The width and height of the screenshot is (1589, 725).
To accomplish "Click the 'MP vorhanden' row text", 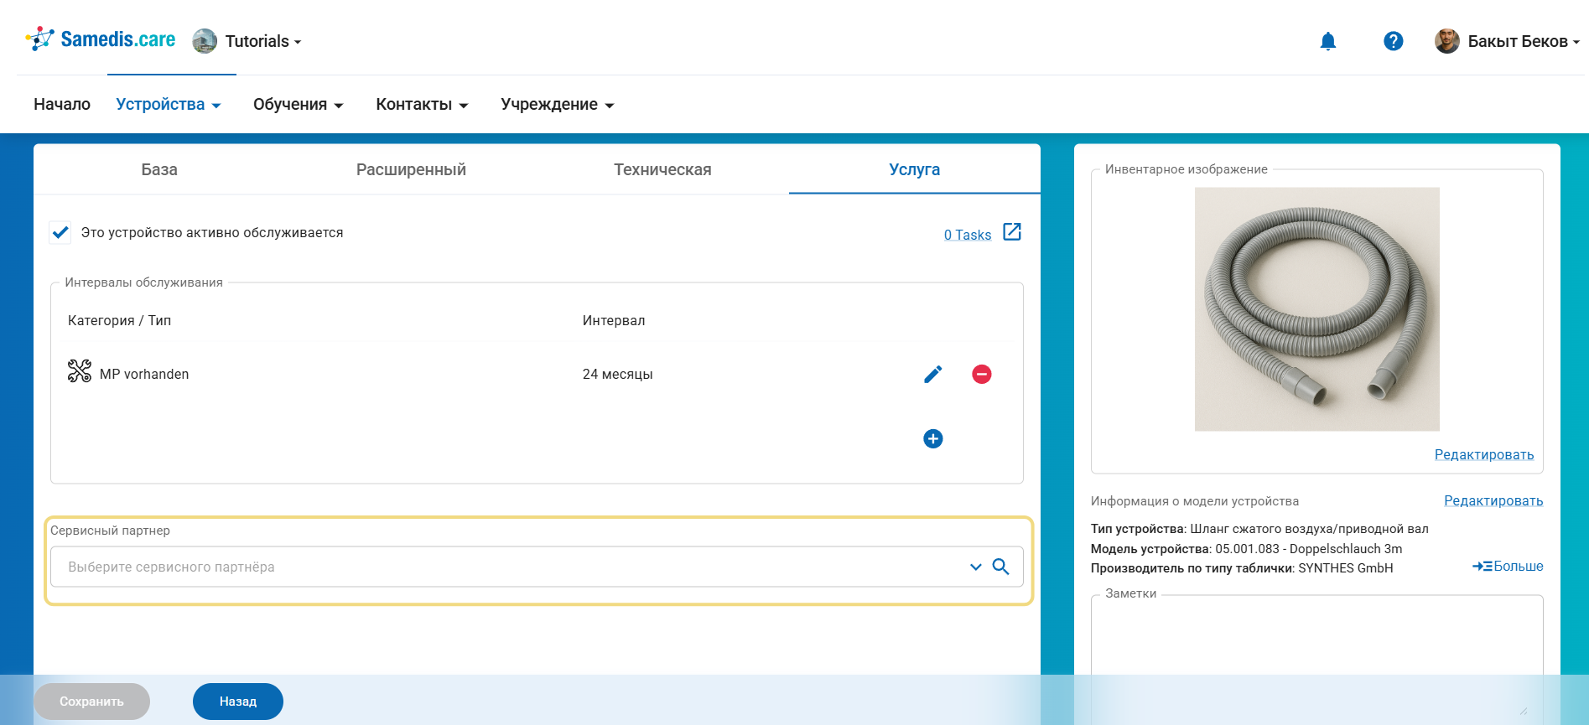I will coord(144,374).
